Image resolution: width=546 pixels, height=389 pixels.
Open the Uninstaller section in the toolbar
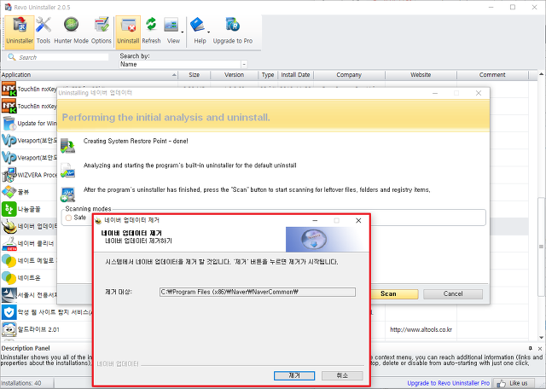(20, 32)
